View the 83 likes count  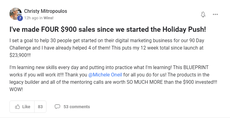(40, 107)
